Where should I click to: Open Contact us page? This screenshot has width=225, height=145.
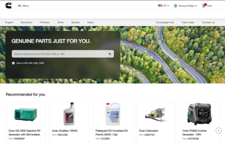(x=208, y=22)
